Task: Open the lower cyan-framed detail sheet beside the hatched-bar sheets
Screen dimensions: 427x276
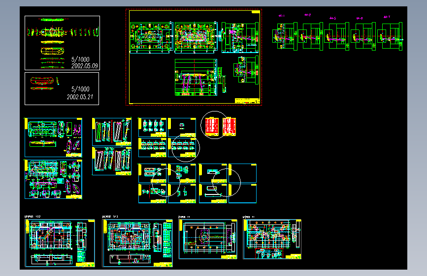Action: pos(53,179)
